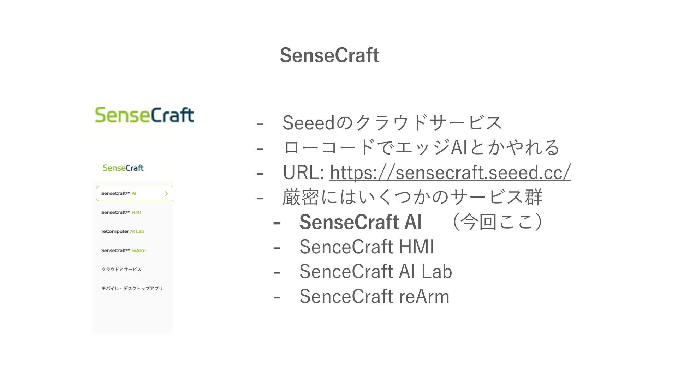Image resolution: width=678 pixels, height=381 pixels.
Task: Open SenseCraft™ reArm in the sidebar menu
Action: coord(123,250)
